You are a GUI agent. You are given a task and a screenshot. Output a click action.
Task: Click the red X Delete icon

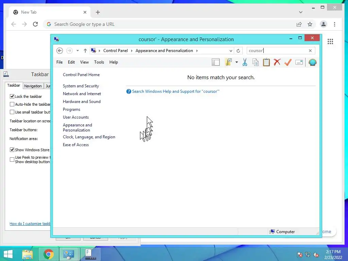pos(277,62)
